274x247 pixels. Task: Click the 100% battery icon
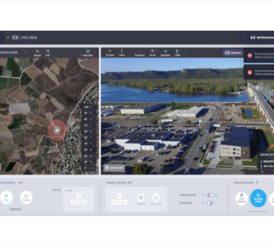coord(177,51)
